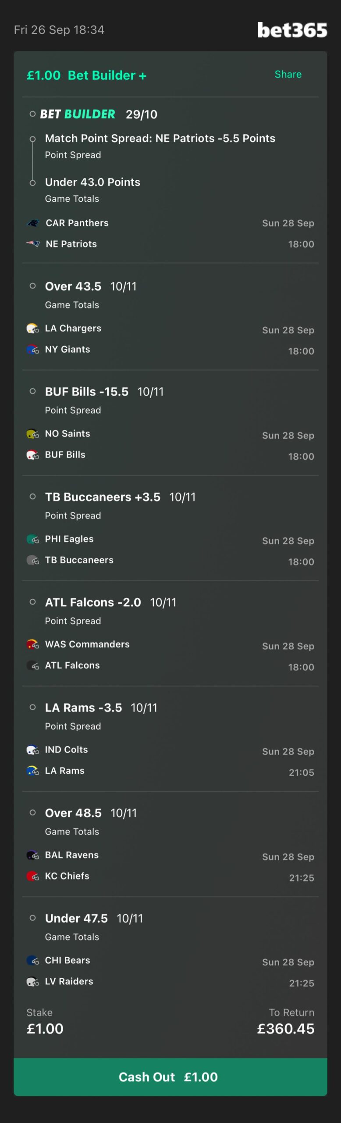The image size is (341, 1123).
Task: Select the Over 43.5 selection circle
Action: pyautogui.click(x=32, y=286)
